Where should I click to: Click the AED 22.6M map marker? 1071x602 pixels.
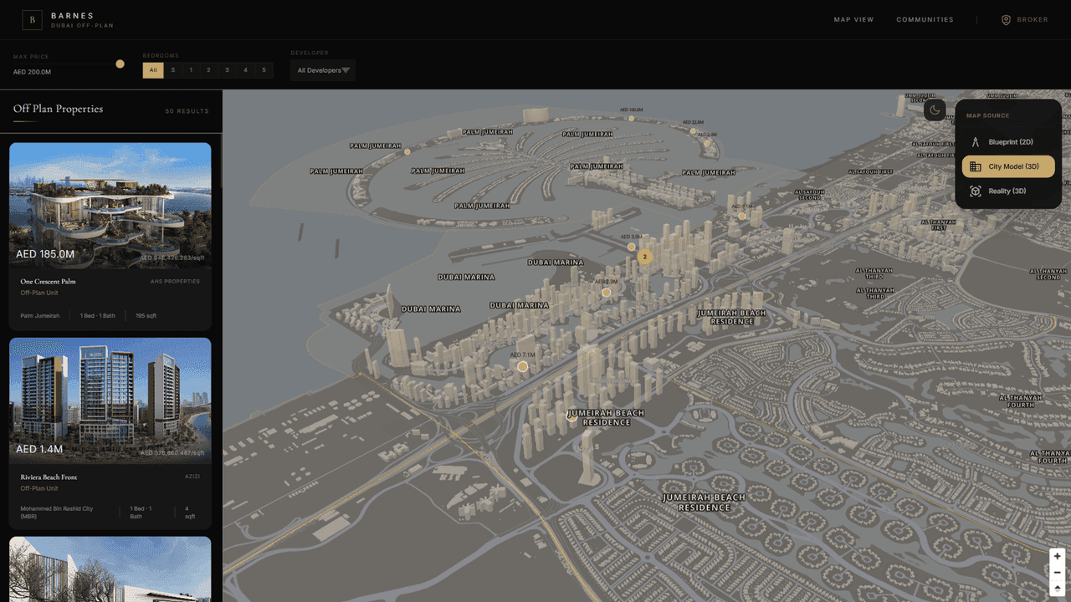pyautogui.click(x=693, y=130)
